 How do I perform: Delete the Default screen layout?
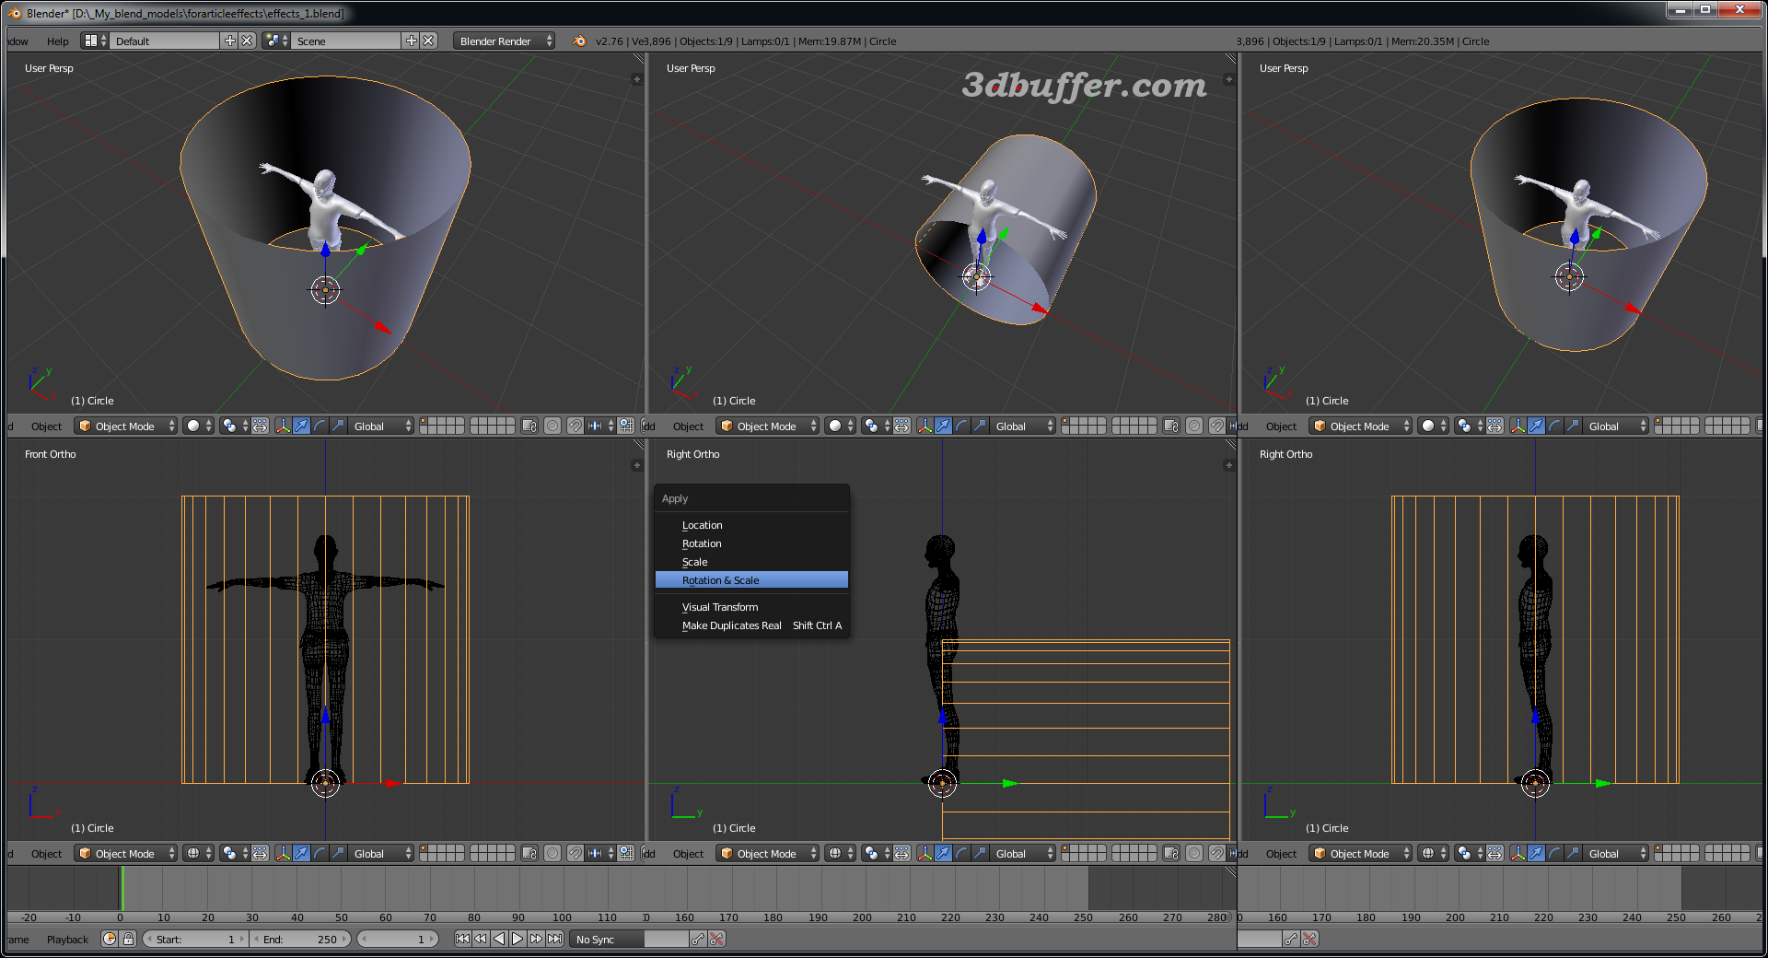click(247, 41)
